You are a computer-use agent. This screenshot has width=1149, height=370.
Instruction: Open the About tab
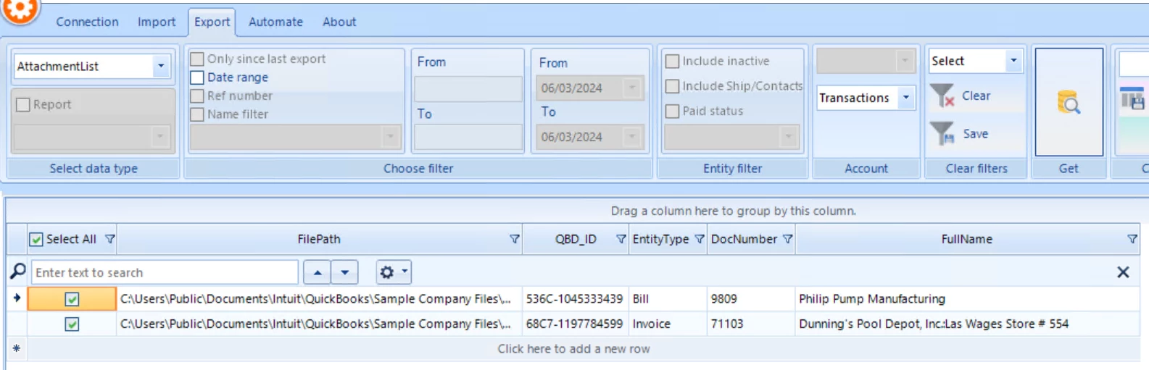pyautogui.click(x=339, y=22)
